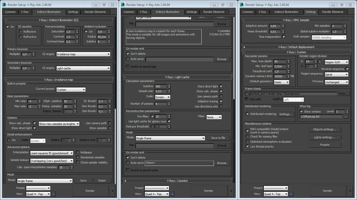Switch to the V-Ray tab in left window
This screenshot has width=357, height=200.
(25, 12)
